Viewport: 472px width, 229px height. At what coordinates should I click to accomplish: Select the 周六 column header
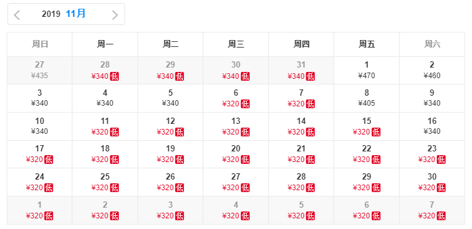[432, 44]
